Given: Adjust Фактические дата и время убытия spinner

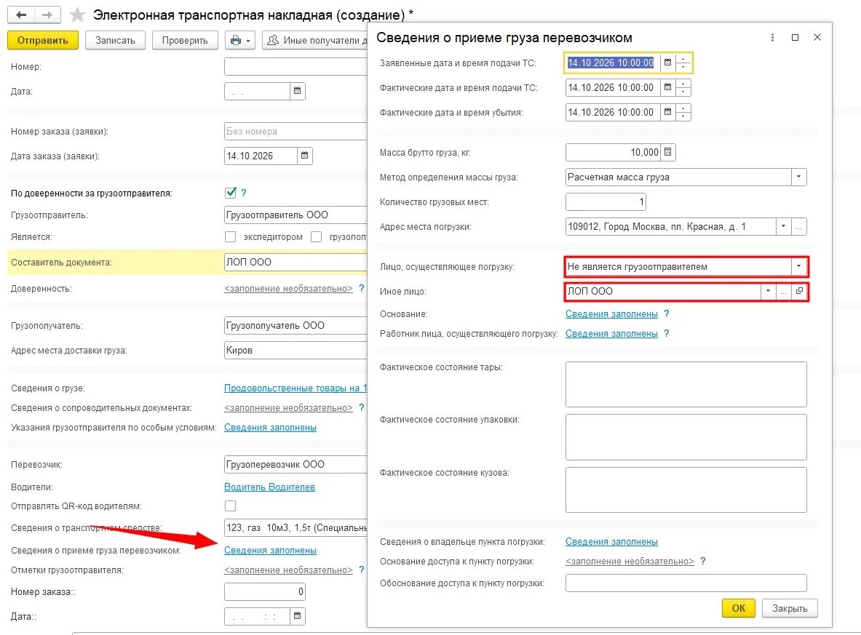Looking at the screenshot, I should pos(683,112).
